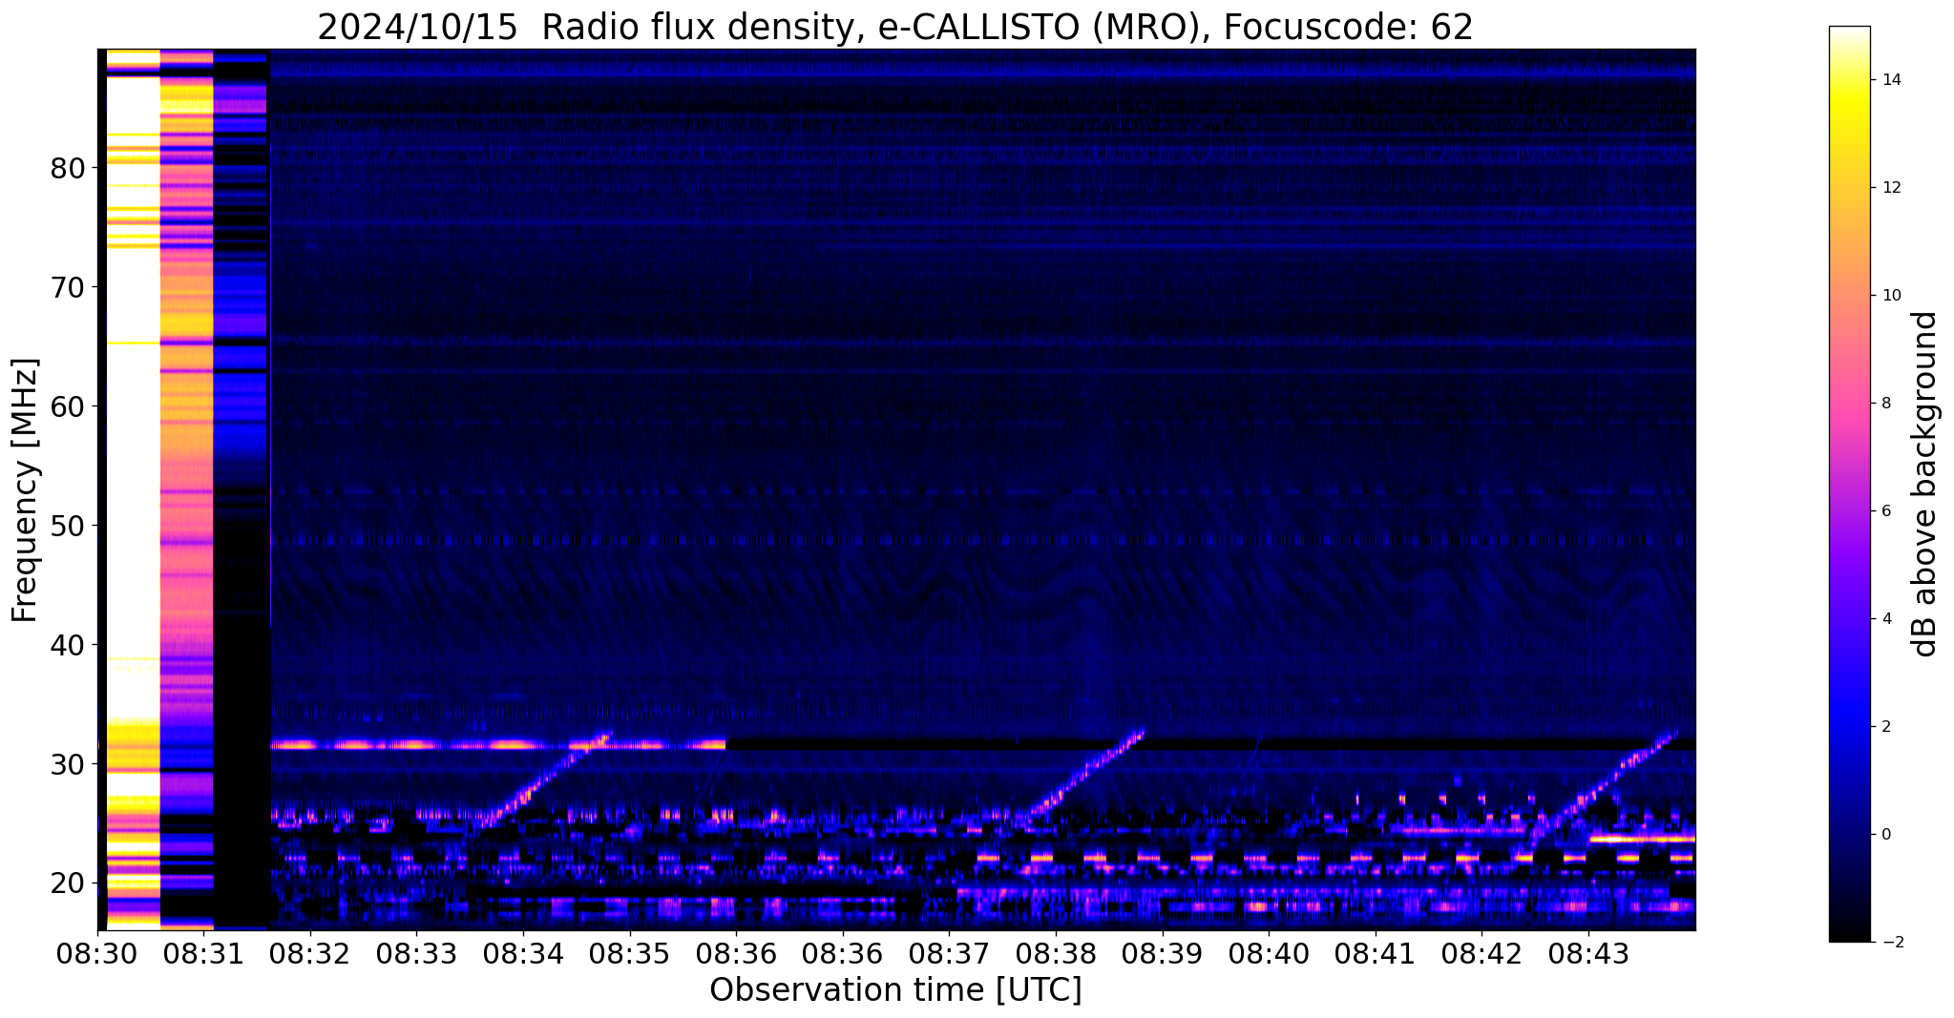
Task: Click frequency axis tick label 70
Action: pos(67,287)
